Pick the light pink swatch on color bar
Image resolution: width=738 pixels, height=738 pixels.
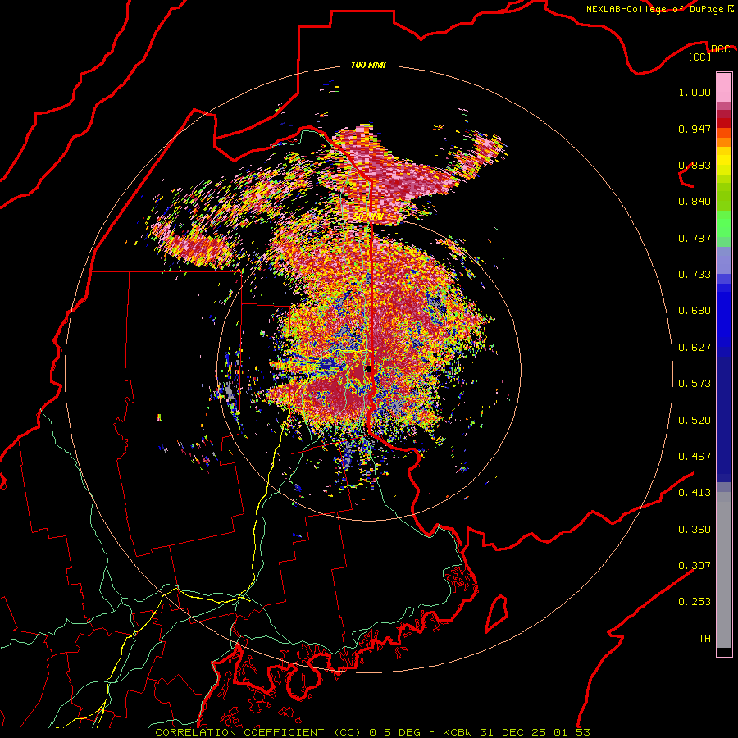(724, 87)
